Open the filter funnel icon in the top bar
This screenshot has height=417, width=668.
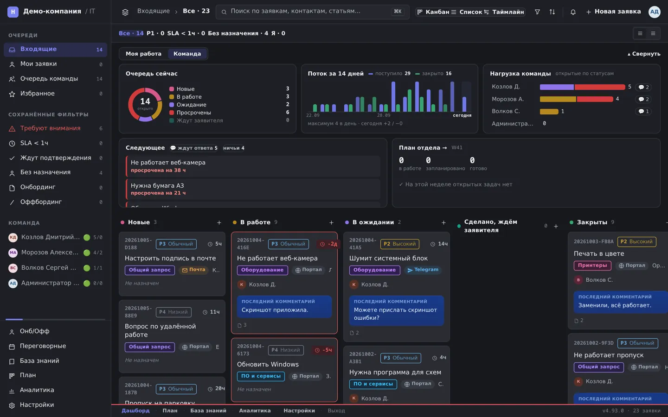tap(537, 12)
